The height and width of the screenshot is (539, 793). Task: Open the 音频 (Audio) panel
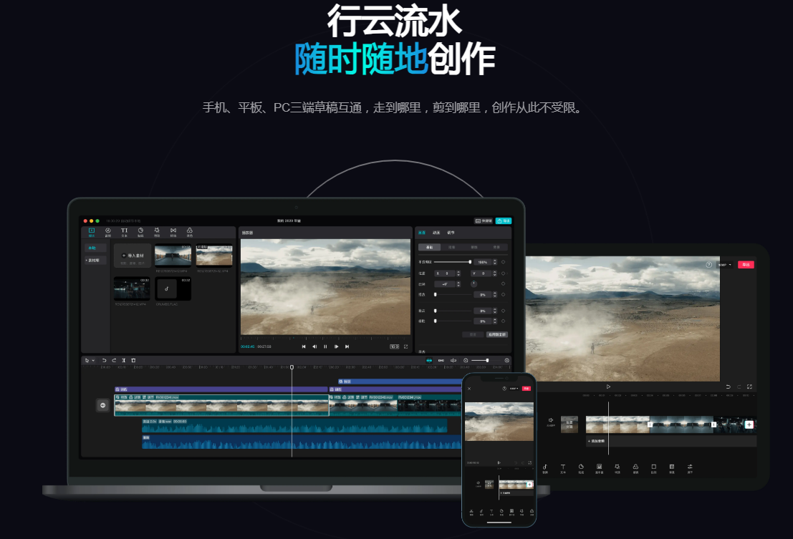point(107,231)
